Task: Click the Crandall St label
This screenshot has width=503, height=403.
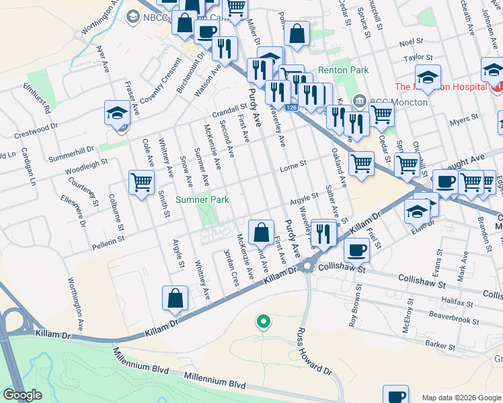Action: (230, 110)
